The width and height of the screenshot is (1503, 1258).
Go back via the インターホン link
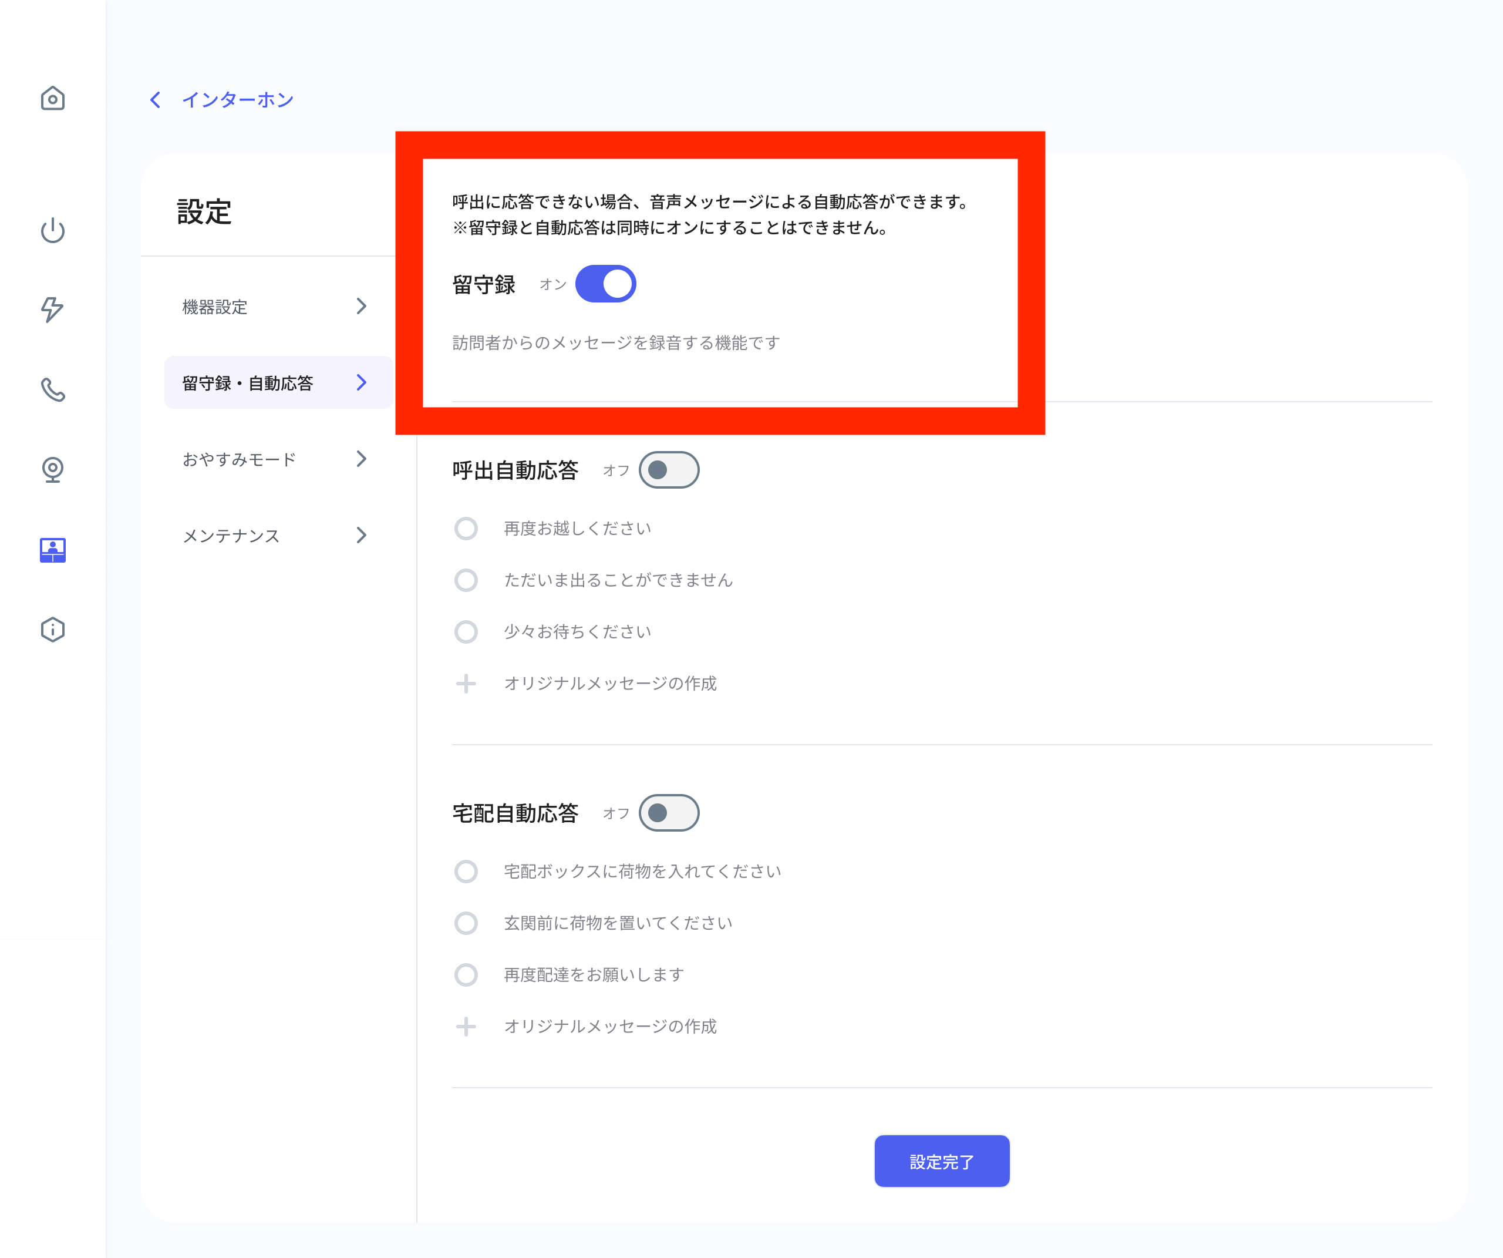pyautogui.click(x=238, y=99)
